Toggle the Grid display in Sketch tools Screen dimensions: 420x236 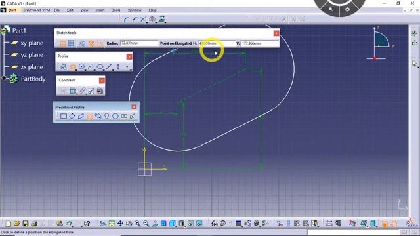tap(63, 43)
